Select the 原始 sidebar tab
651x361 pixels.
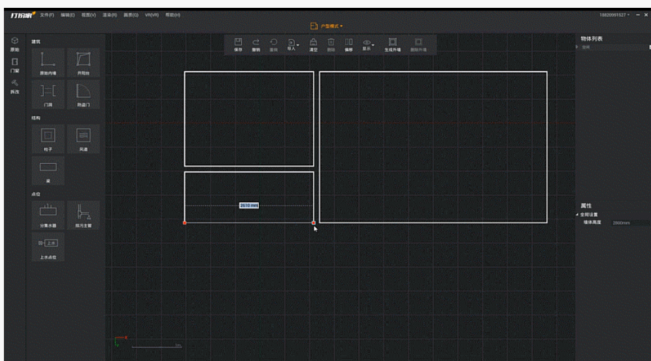[14, 44]
